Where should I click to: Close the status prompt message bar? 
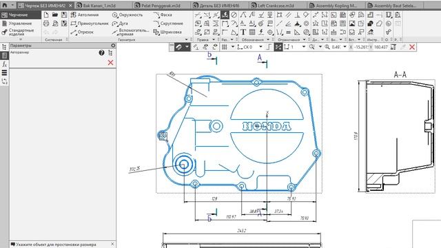pyautogui.click(x=112, y=245)
